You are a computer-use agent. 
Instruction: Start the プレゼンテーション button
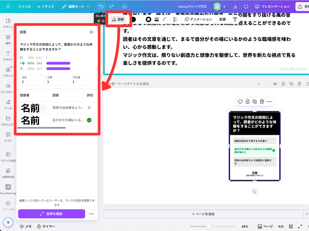272,7
